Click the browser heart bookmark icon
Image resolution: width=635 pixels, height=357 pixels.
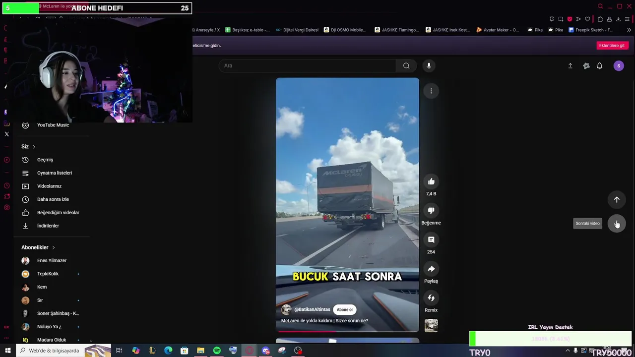[x=587, y=19]
